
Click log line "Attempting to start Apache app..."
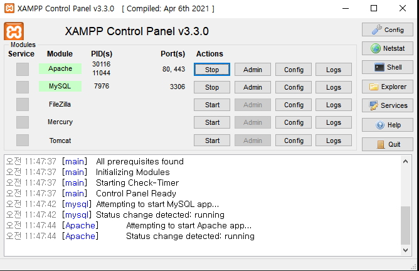pos(189,226)
